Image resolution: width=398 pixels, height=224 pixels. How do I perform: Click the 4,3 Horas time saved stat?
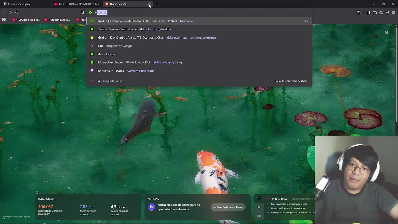tap(118, 207)
